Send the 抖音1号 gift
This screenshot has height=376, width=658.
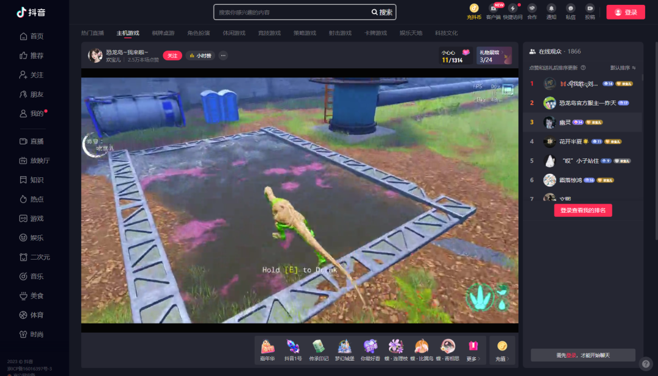click(x=293, y=350)
